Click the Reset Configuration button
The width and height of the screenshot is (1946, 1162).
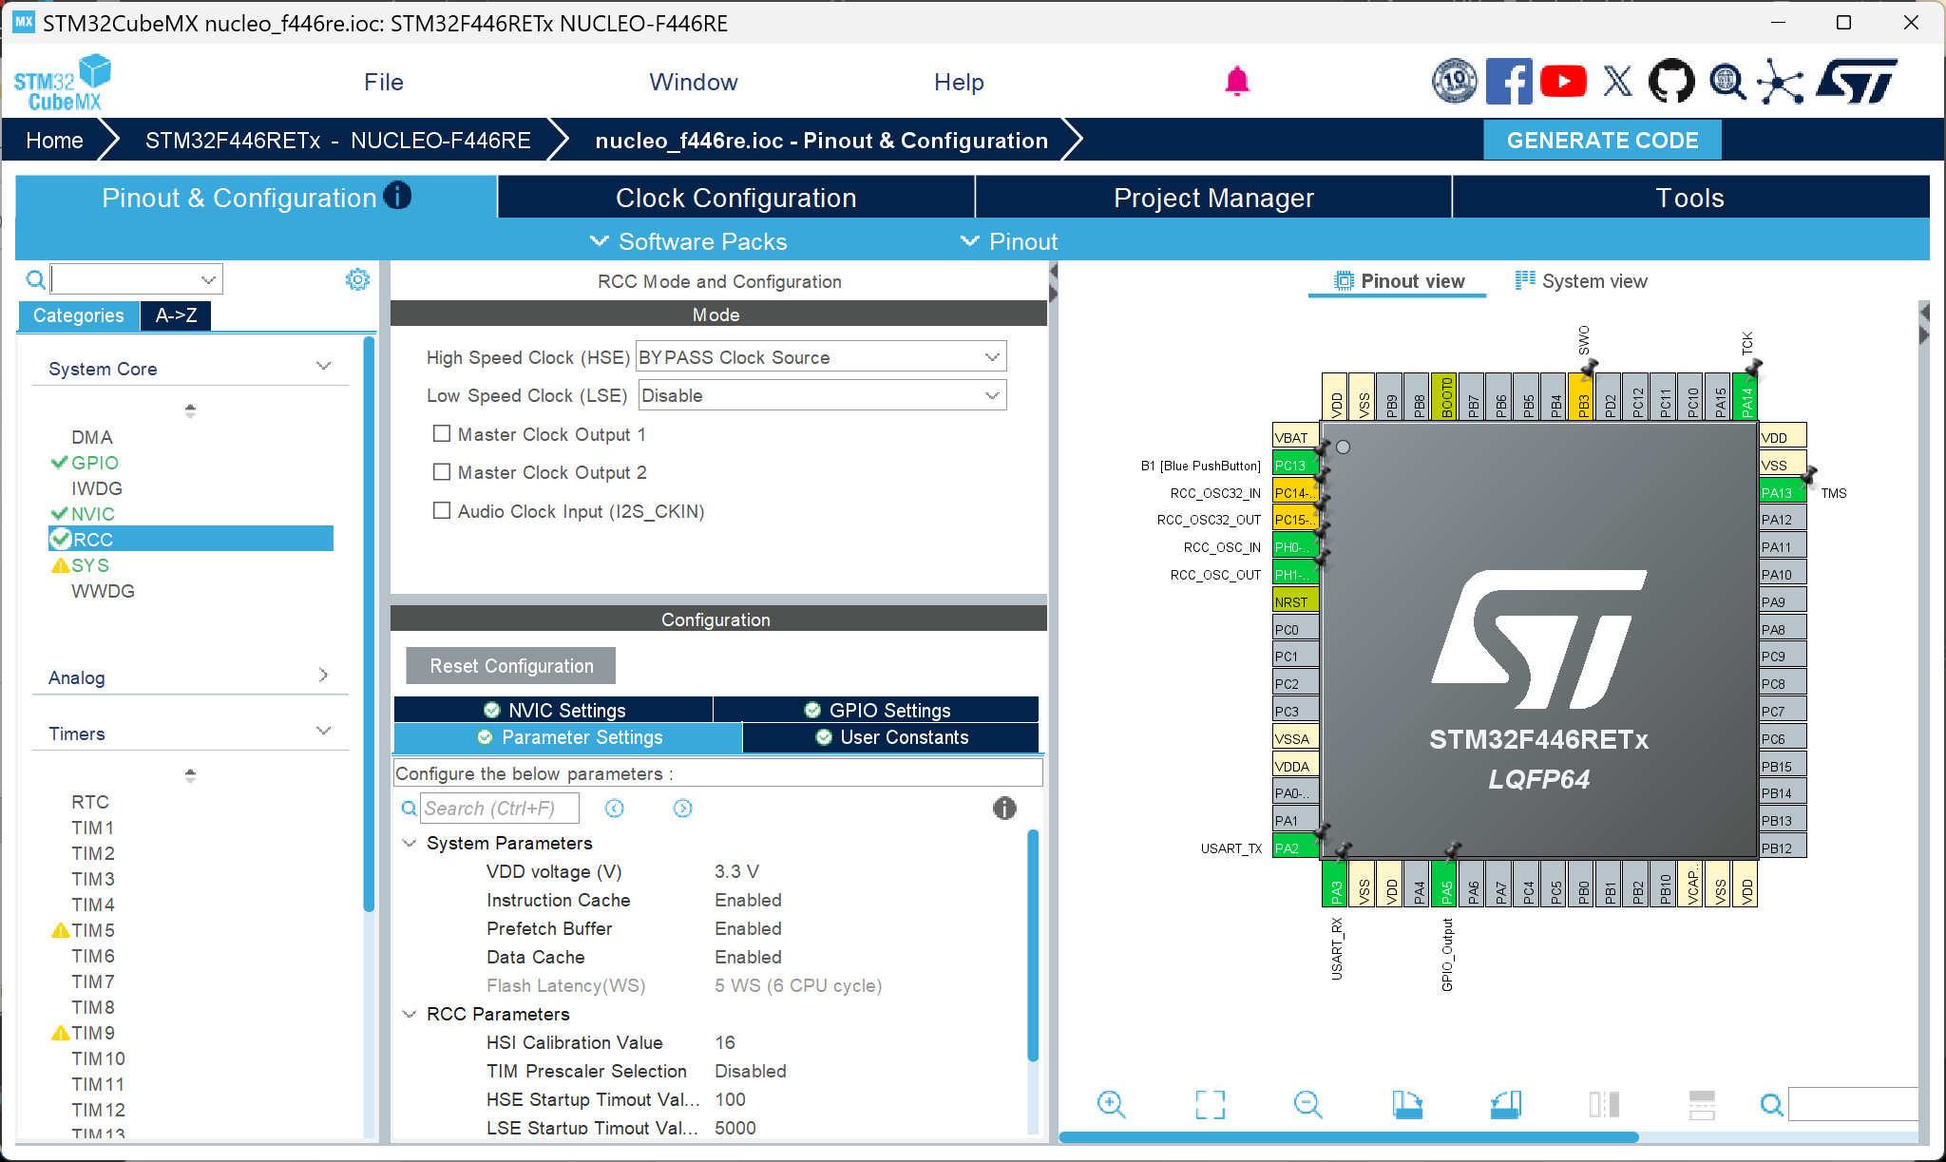click(511, 666)
